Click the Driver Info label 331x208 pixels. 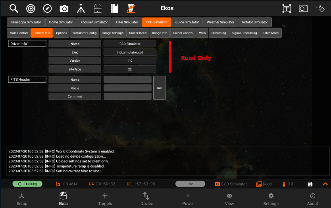(x=27, y=44)
